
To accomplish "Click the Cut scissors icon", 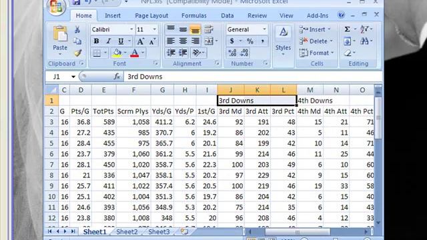I will (77, 29).
